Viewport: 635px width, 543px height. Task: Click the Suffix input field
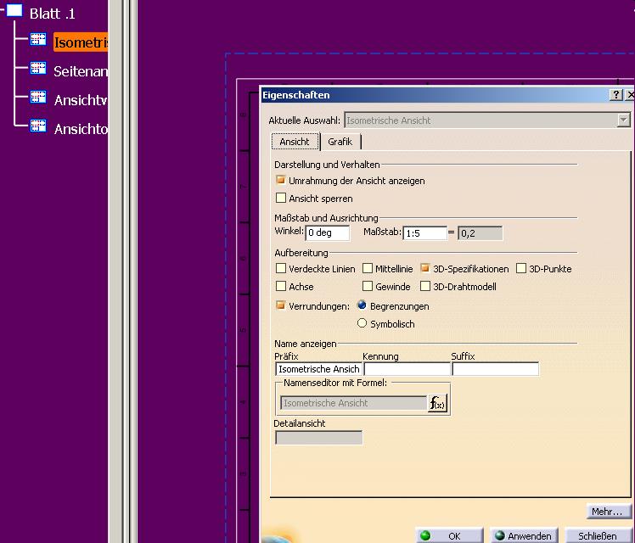point(495,369)
